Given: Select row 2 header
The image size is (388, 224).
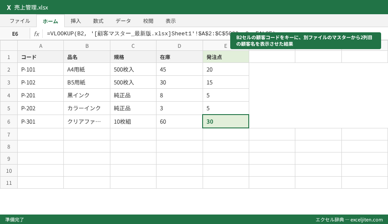Looking at the screenshot, I should pos(9,69).
